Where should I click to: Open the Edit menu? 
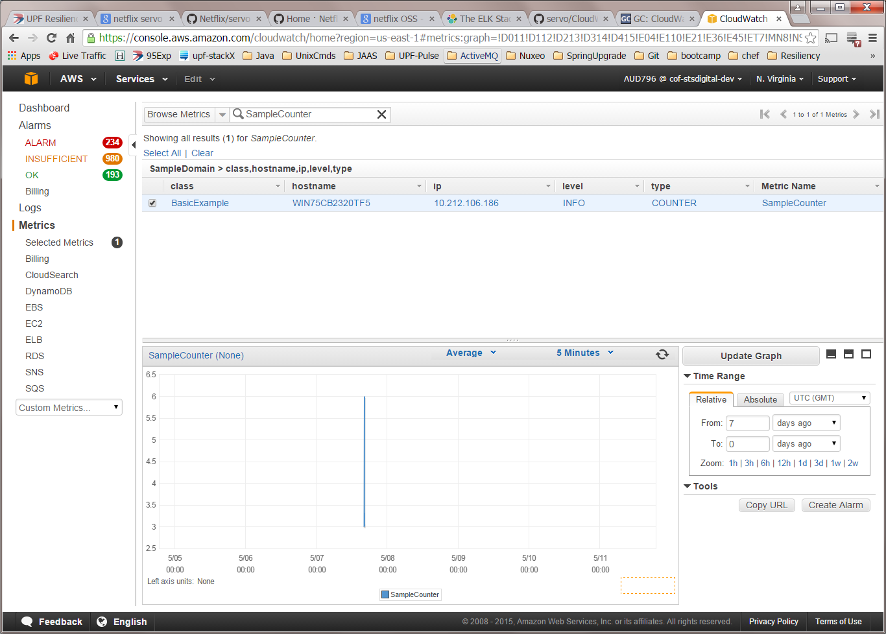(199, 79)
